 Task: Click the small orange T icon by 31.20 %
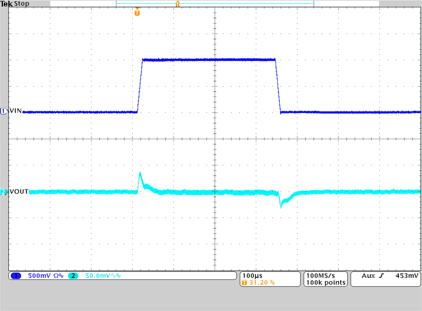point(244,282)
